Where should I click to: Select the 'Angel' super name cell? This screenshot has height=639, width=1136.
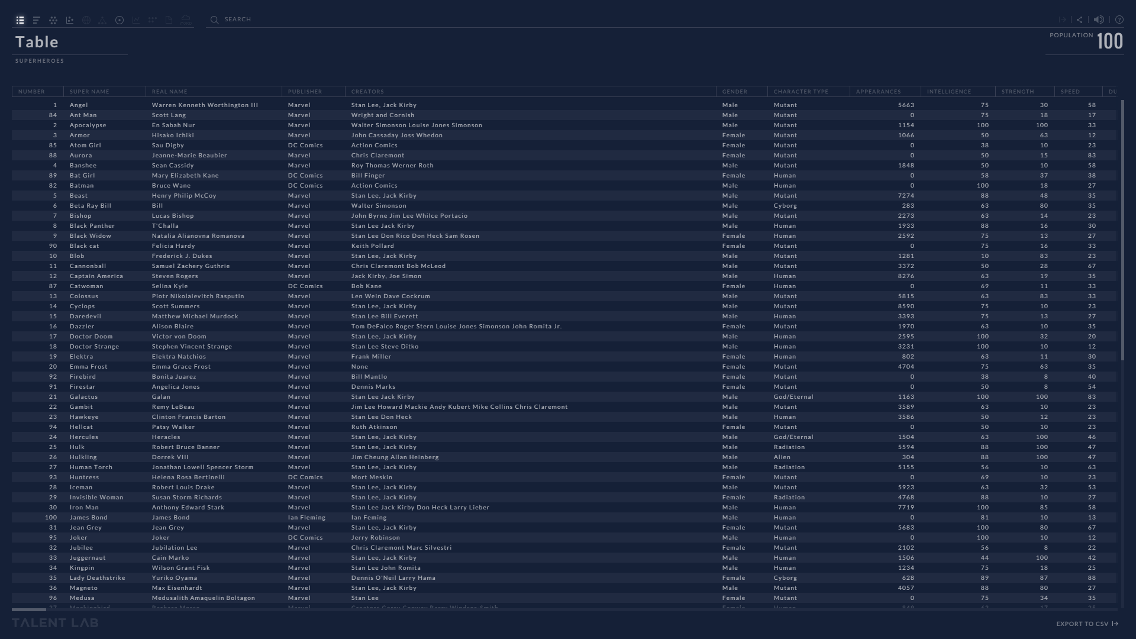tap(79, 105)
